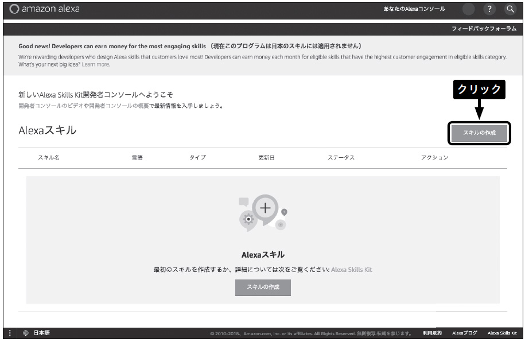Screen dimensions: 525x342
Task: Open the Alexa Skills Kit link in panel
Action: [352, 270]
